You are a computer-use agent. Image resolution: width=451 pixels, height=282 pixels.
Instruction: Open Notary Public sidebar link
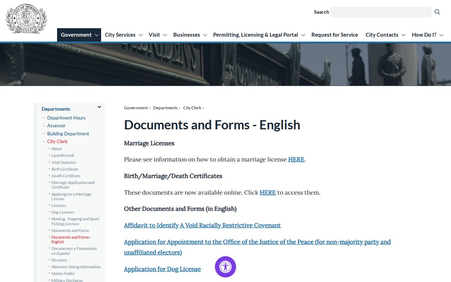[63, 274]
